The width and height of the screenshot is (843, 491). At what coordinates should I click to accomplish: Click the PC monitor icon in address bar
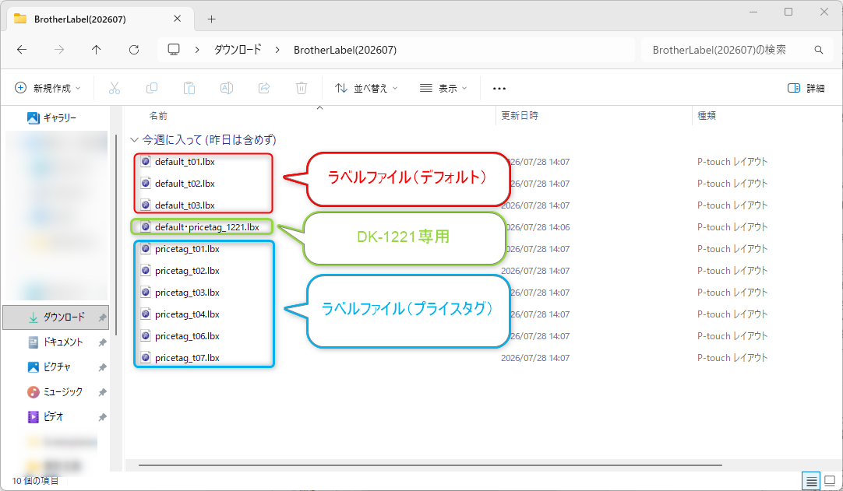174,50
